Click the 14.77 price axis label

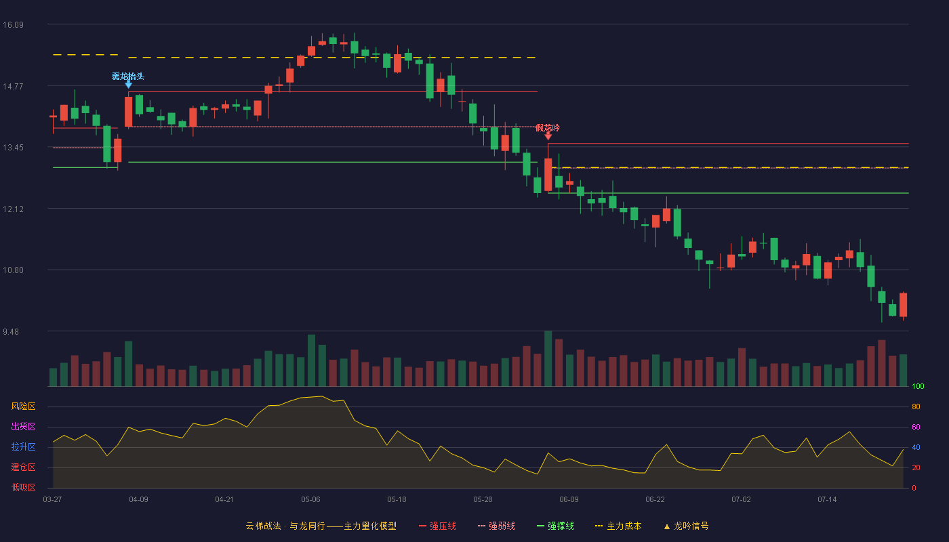13,86
